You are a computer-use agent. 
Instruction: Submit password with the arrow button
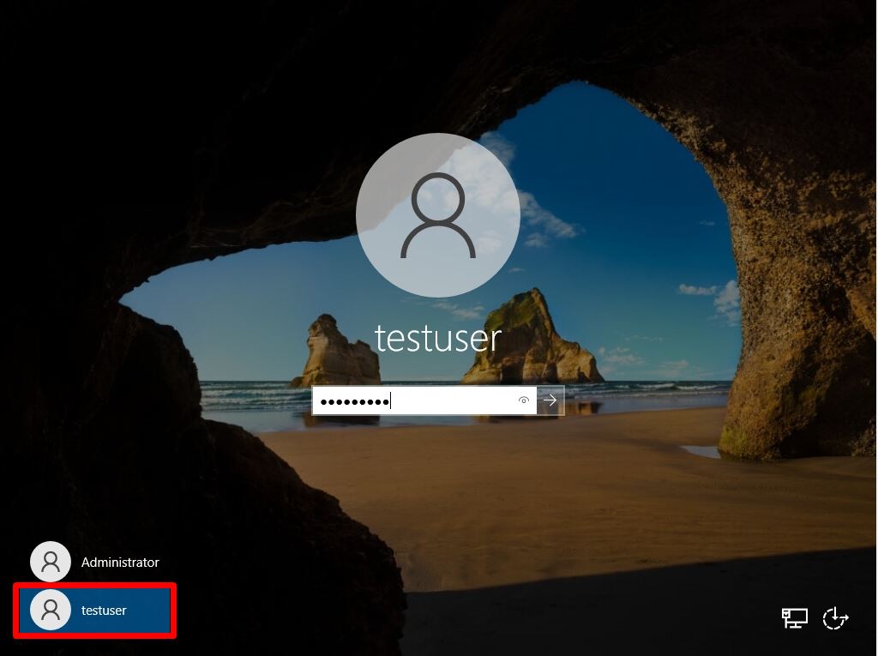click(x=550, y=400)
